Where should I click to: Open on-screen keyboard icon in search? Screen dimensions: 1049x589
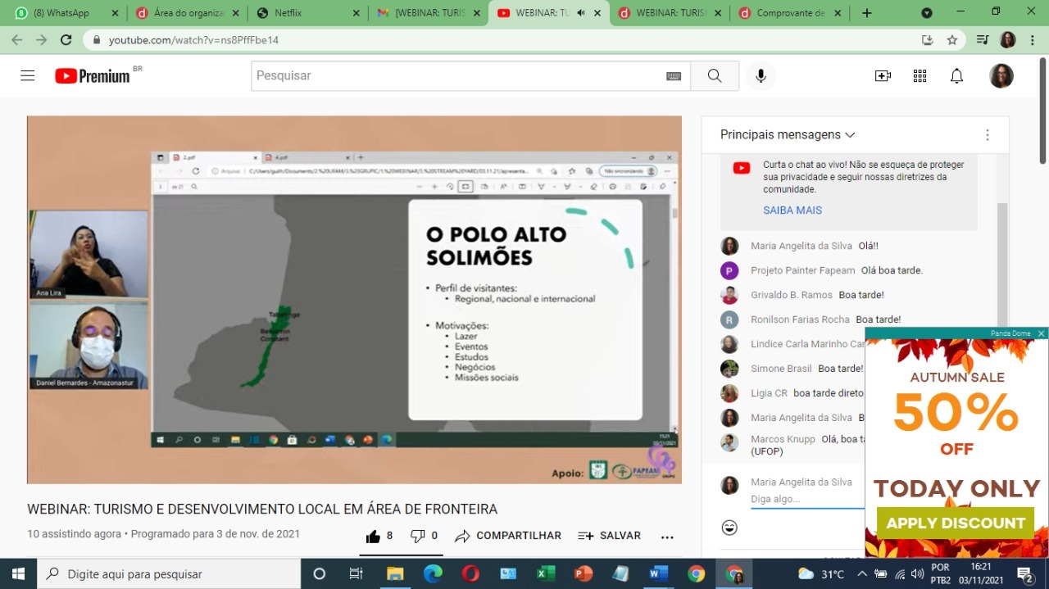click(x=674, y=75)
